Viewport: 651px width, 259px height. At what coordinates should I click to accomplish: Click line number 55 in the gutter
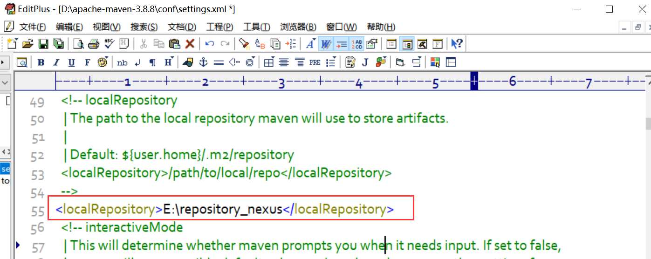(38, 211)
